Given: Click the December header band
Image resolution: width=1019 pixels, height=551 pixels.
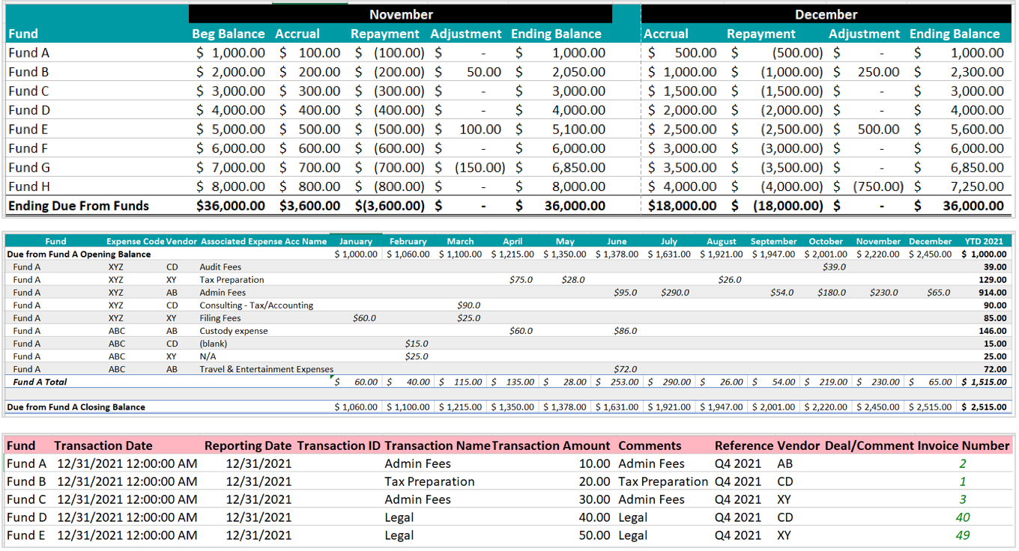Looking at the screenshot, I should (x=826, y=14).
